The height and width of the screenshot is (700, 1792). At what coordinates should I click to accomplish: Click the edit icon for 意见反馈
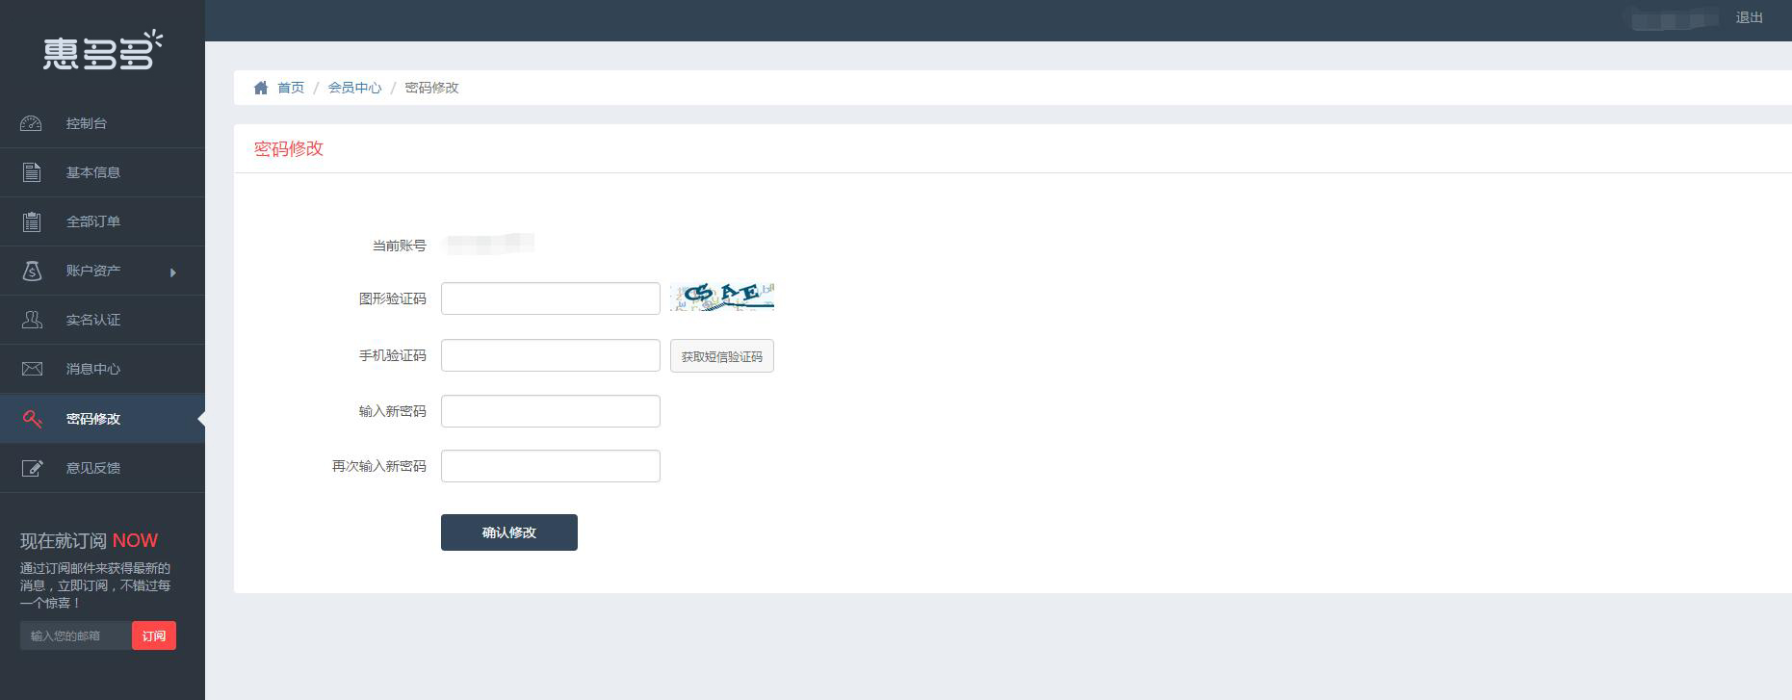coord(32,468)
